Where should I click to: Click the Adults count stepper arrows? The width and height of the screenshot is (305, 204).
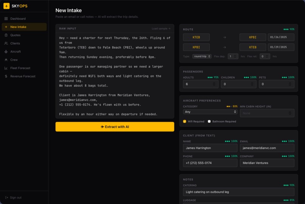coord(214,84)
